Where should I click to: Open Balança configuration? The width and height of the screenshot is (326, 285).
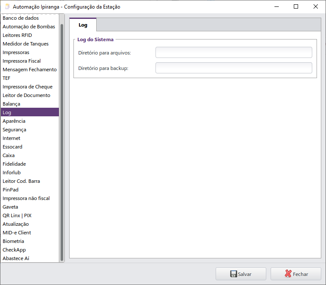(30, 104)
